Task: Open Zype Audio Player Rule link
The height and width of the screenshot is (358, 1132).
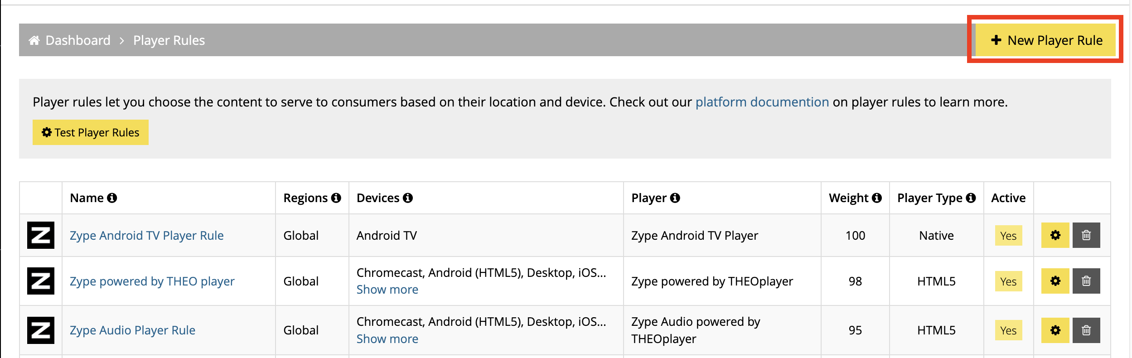Action: click(x=132, y=330)
